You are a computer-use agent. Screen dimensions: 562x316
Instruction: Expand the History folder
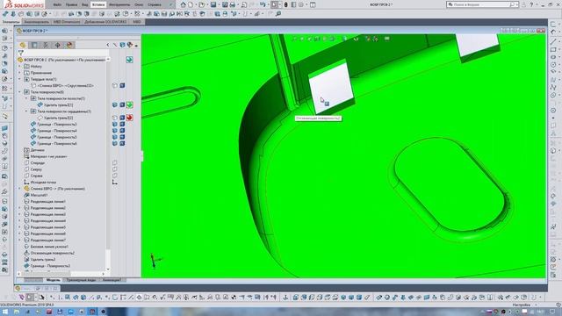(x=19, y=67)
